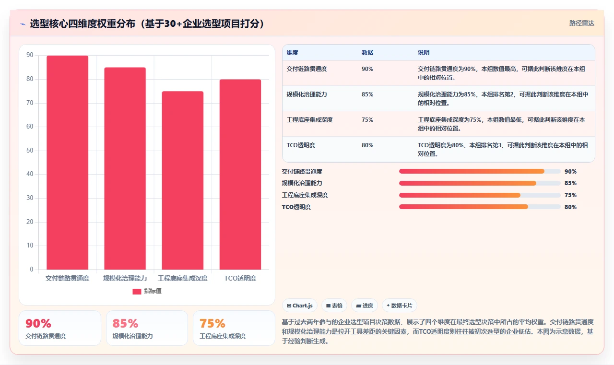Select the 表格 tag
This screenshot has width=614, height=365.
click(334, 306)
